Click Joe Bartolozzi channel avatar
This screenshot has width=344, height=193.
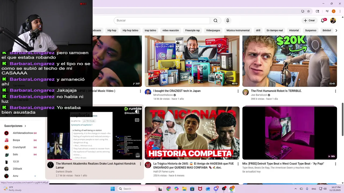(246, 92)
